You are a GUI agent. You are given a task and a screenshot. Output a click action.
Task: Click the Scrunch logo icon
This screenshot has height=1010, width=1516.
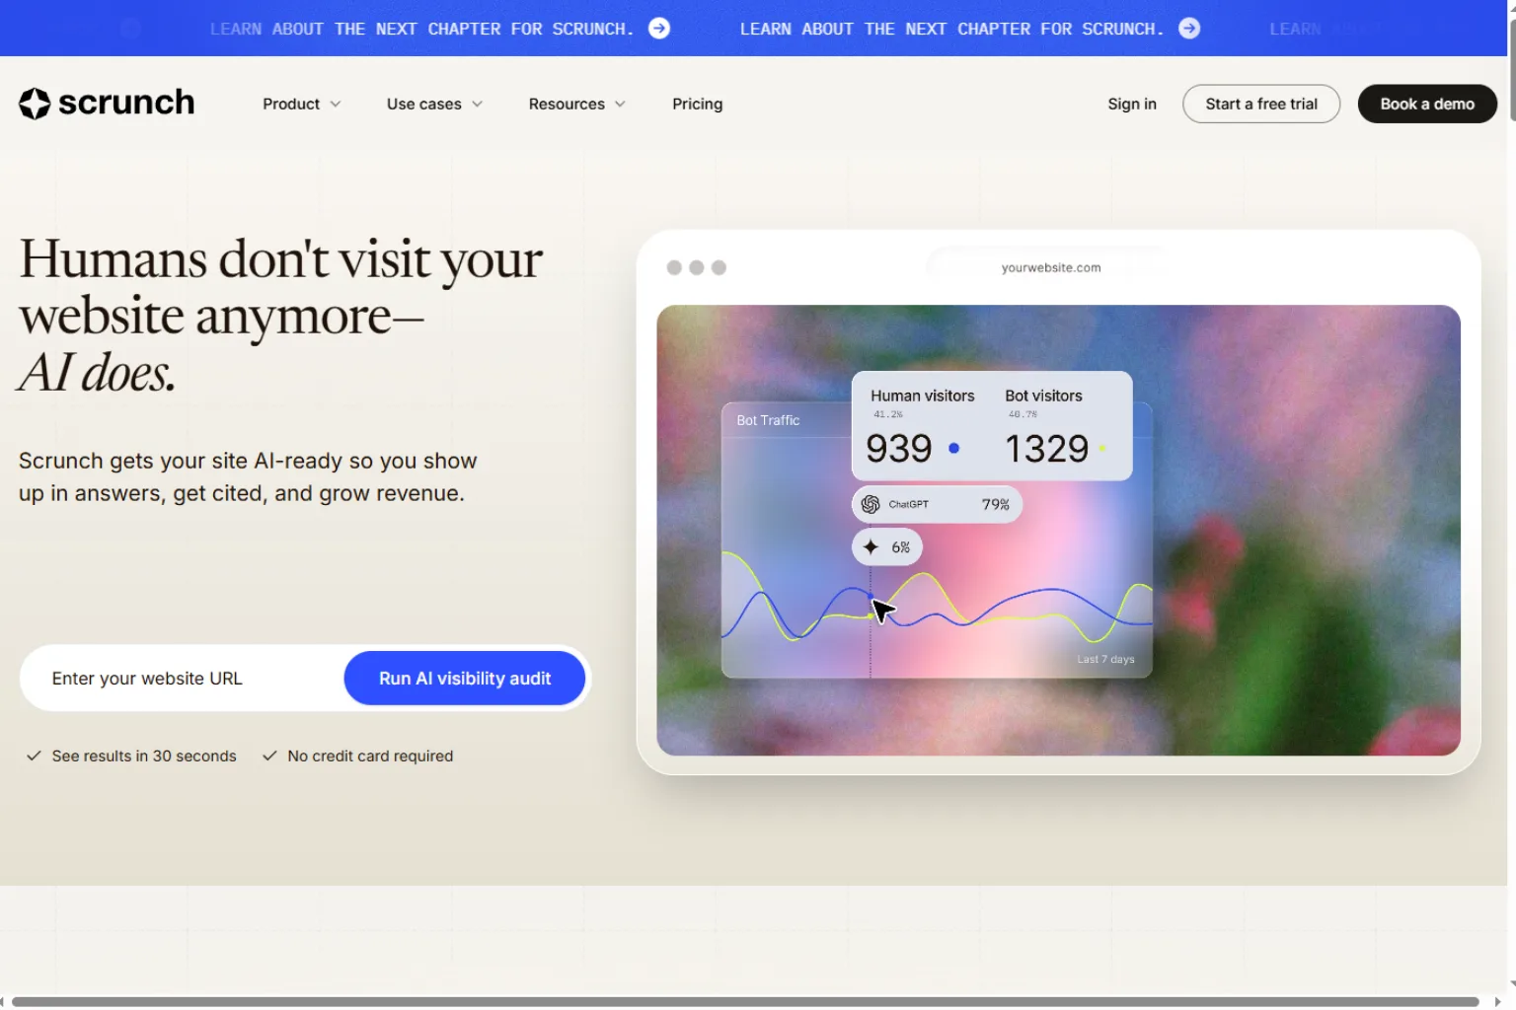pyautogui.click(x=35, y=103)
